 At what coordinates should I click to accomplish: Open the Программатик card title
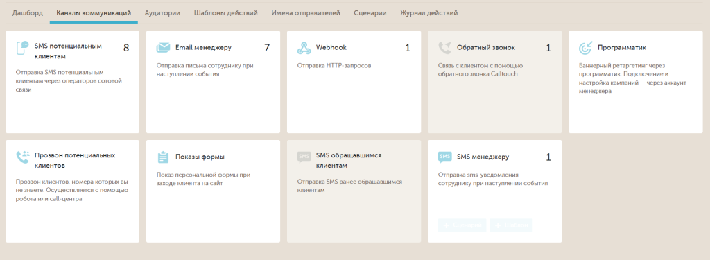622,48
